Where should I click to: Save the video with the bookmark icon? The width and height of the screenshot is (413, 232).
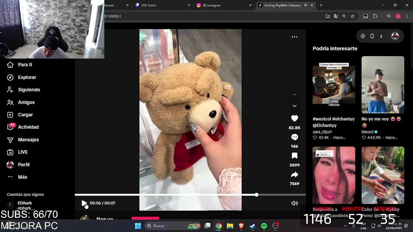pos(295,156)
